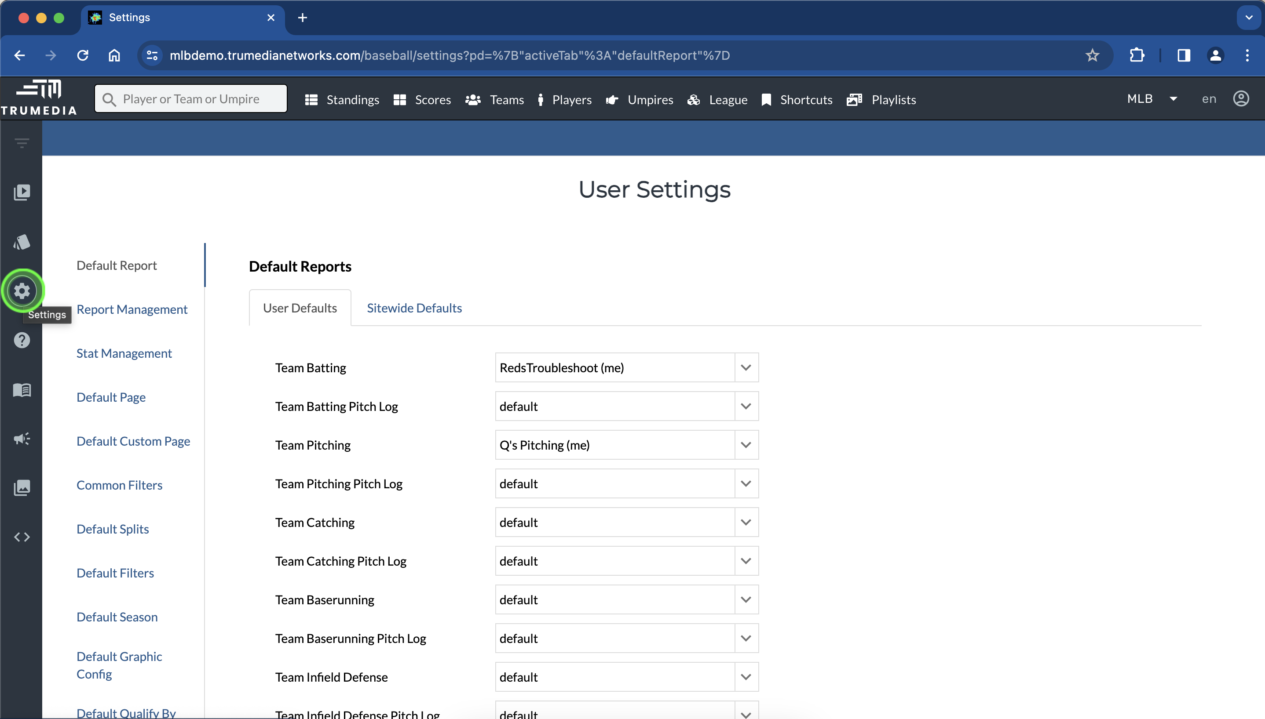1265x719 pixels.
Task: Click the video library sidebar icon
Action: (x=22, y=192)
